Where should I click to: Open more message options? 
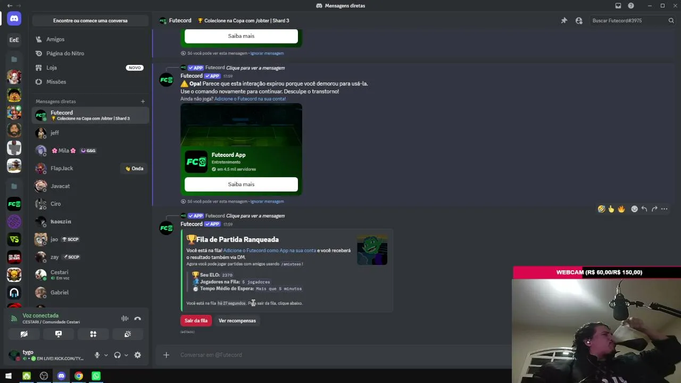665,209
